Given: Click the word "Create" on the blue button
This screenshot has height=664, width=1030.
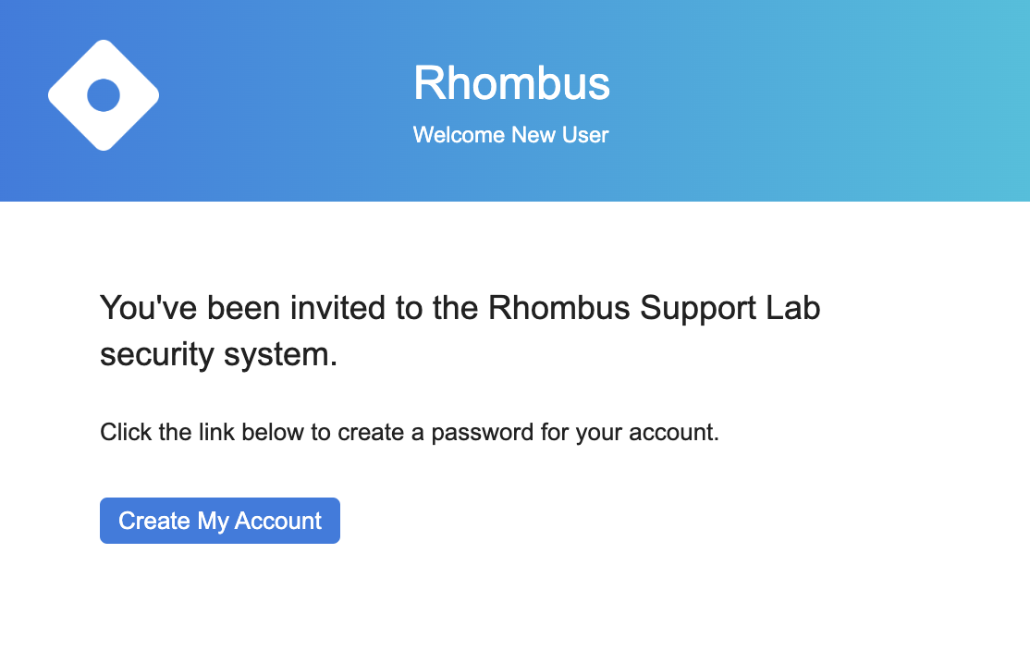Looking at the screenshot, I should (154, 521).
